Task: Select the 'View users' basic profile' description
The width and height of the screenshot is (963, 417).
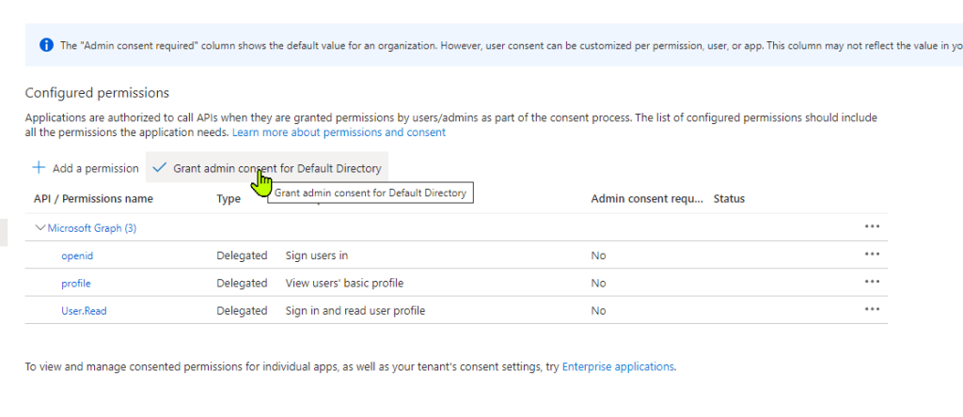Action: point(344,283)
